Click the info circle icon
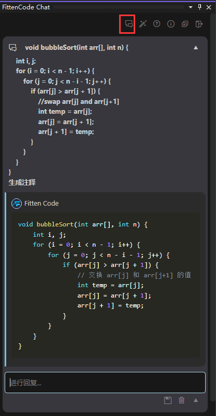Image resolution: width=216 pixels, height=416 pixels. tap(171, 24)
